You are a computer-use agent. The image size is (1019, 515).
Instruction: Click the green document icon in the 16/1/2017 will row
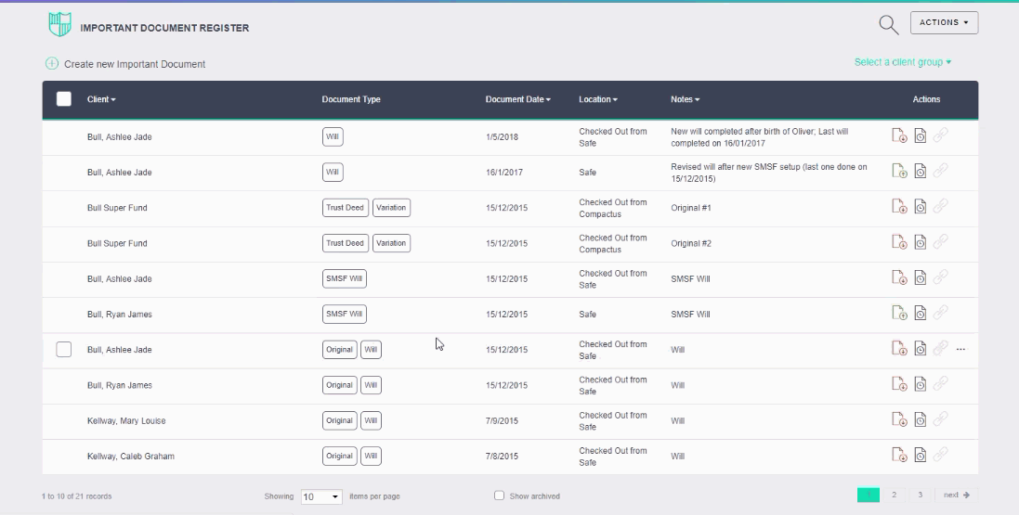tap(899, 172)
